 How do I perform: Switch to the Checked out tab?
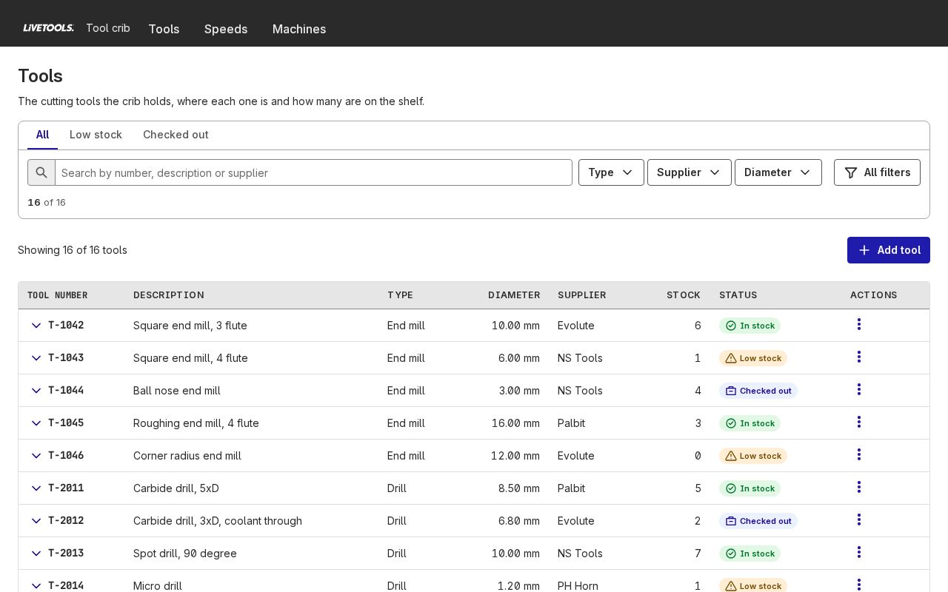point(176,135)
